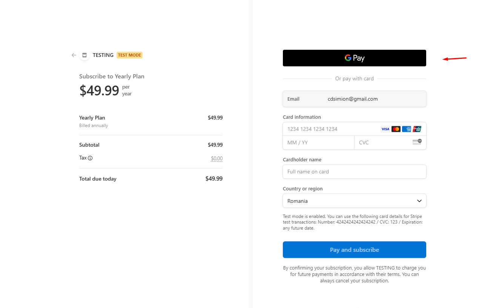Screen dimensions: 502x308
Task: Click the Mastercard logo
Action: 396,129
